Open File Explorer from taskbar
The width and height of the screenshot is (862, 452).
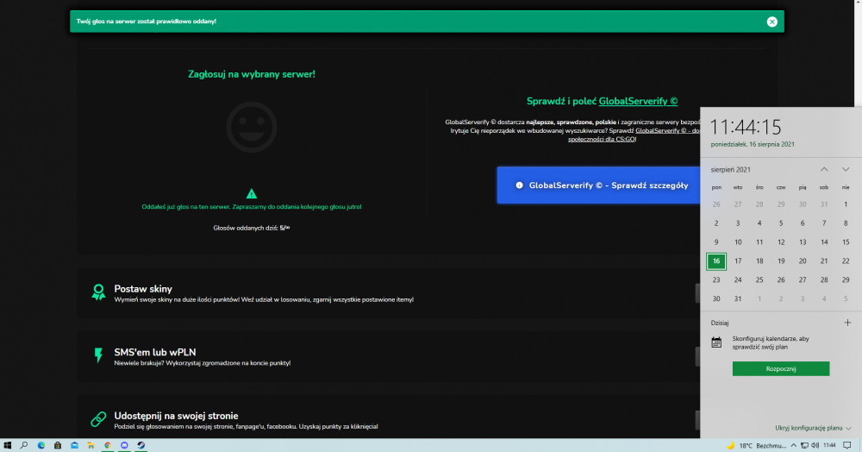coord(91,445)
